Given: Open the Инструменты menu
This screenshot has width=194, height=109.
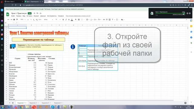Looking at the screenshot, I should coord(52,16).
